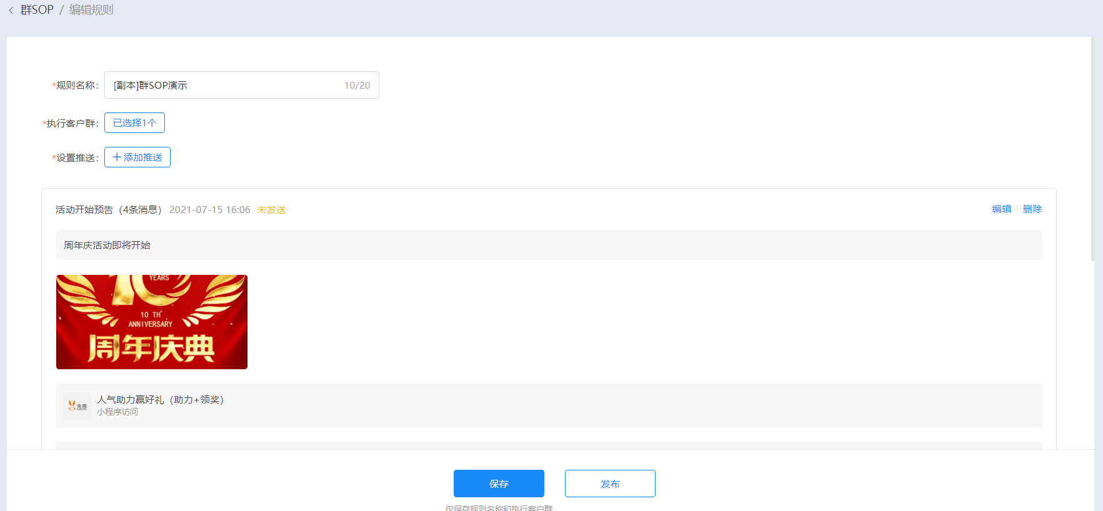
Task: Click the 周年庆活动即将开始 message text
Action: (x=107, y=246)
